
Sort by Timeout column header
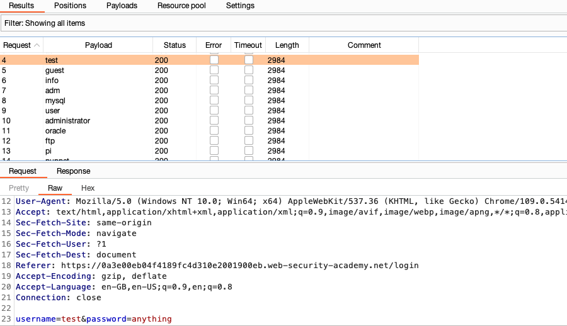click(x=248, y=45)
